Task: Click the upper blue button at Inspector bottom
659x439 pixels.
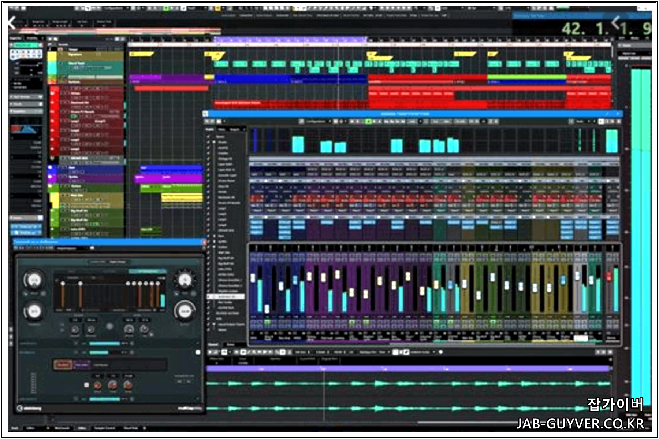Action: click(26, 226)
